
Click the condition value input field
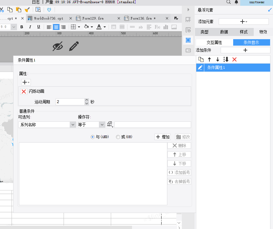(x=153, y=125)
